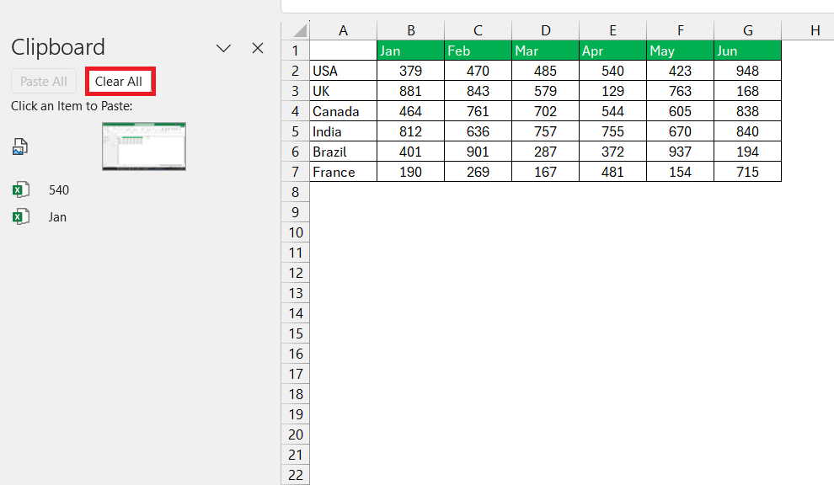Click the Apr header cell
This screenshot has height=485, width=834.
click(612, 51)
